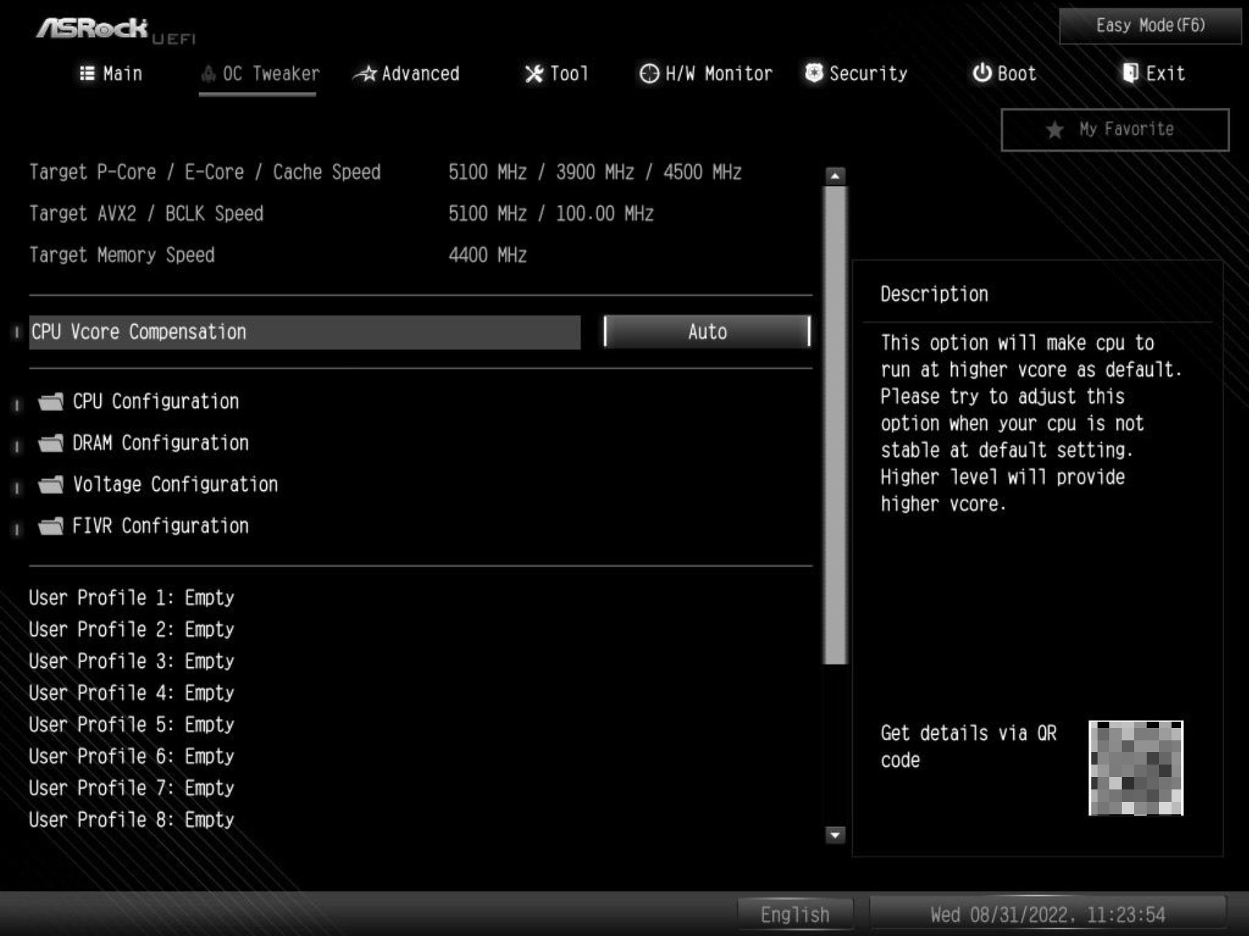
Task: Expand Voltage Configuration submenu
Action: click(175, 485)
